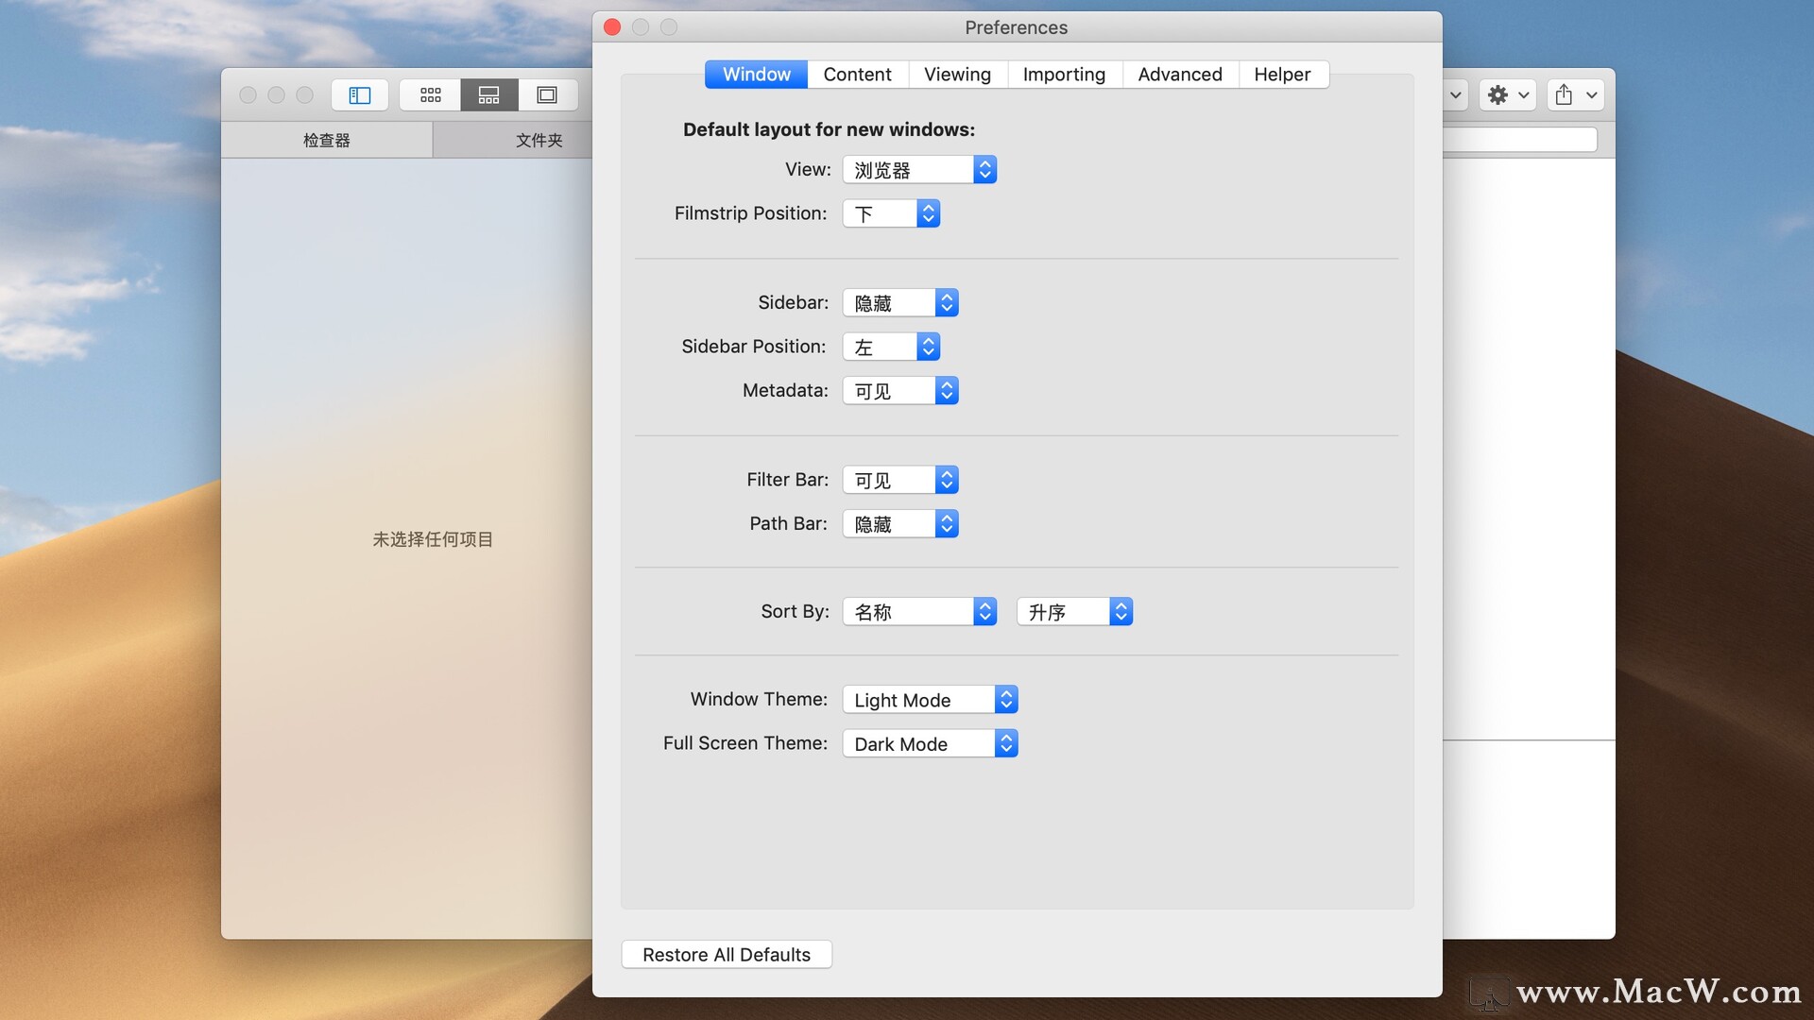The width and height of the screenshot is (1814, 1020).
Task: Open the Path Bar popup
Action: (900, 524)
